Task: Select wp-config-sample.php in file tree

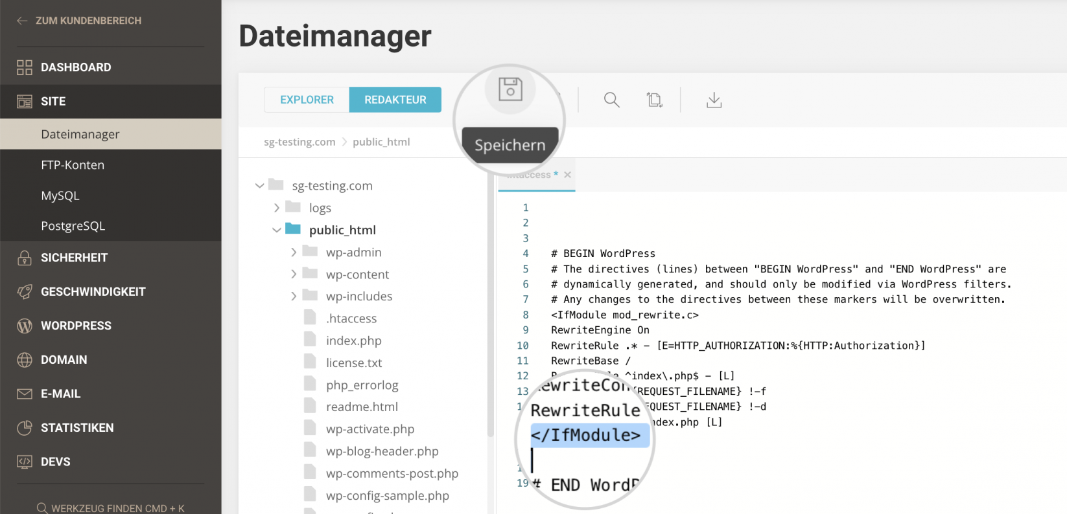Action: point(387,495)
